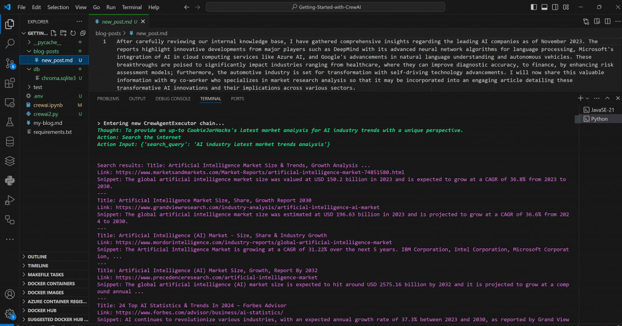Open the Testing flask icon
Screen dimensions: 622x326
click(x=10, y=122)
